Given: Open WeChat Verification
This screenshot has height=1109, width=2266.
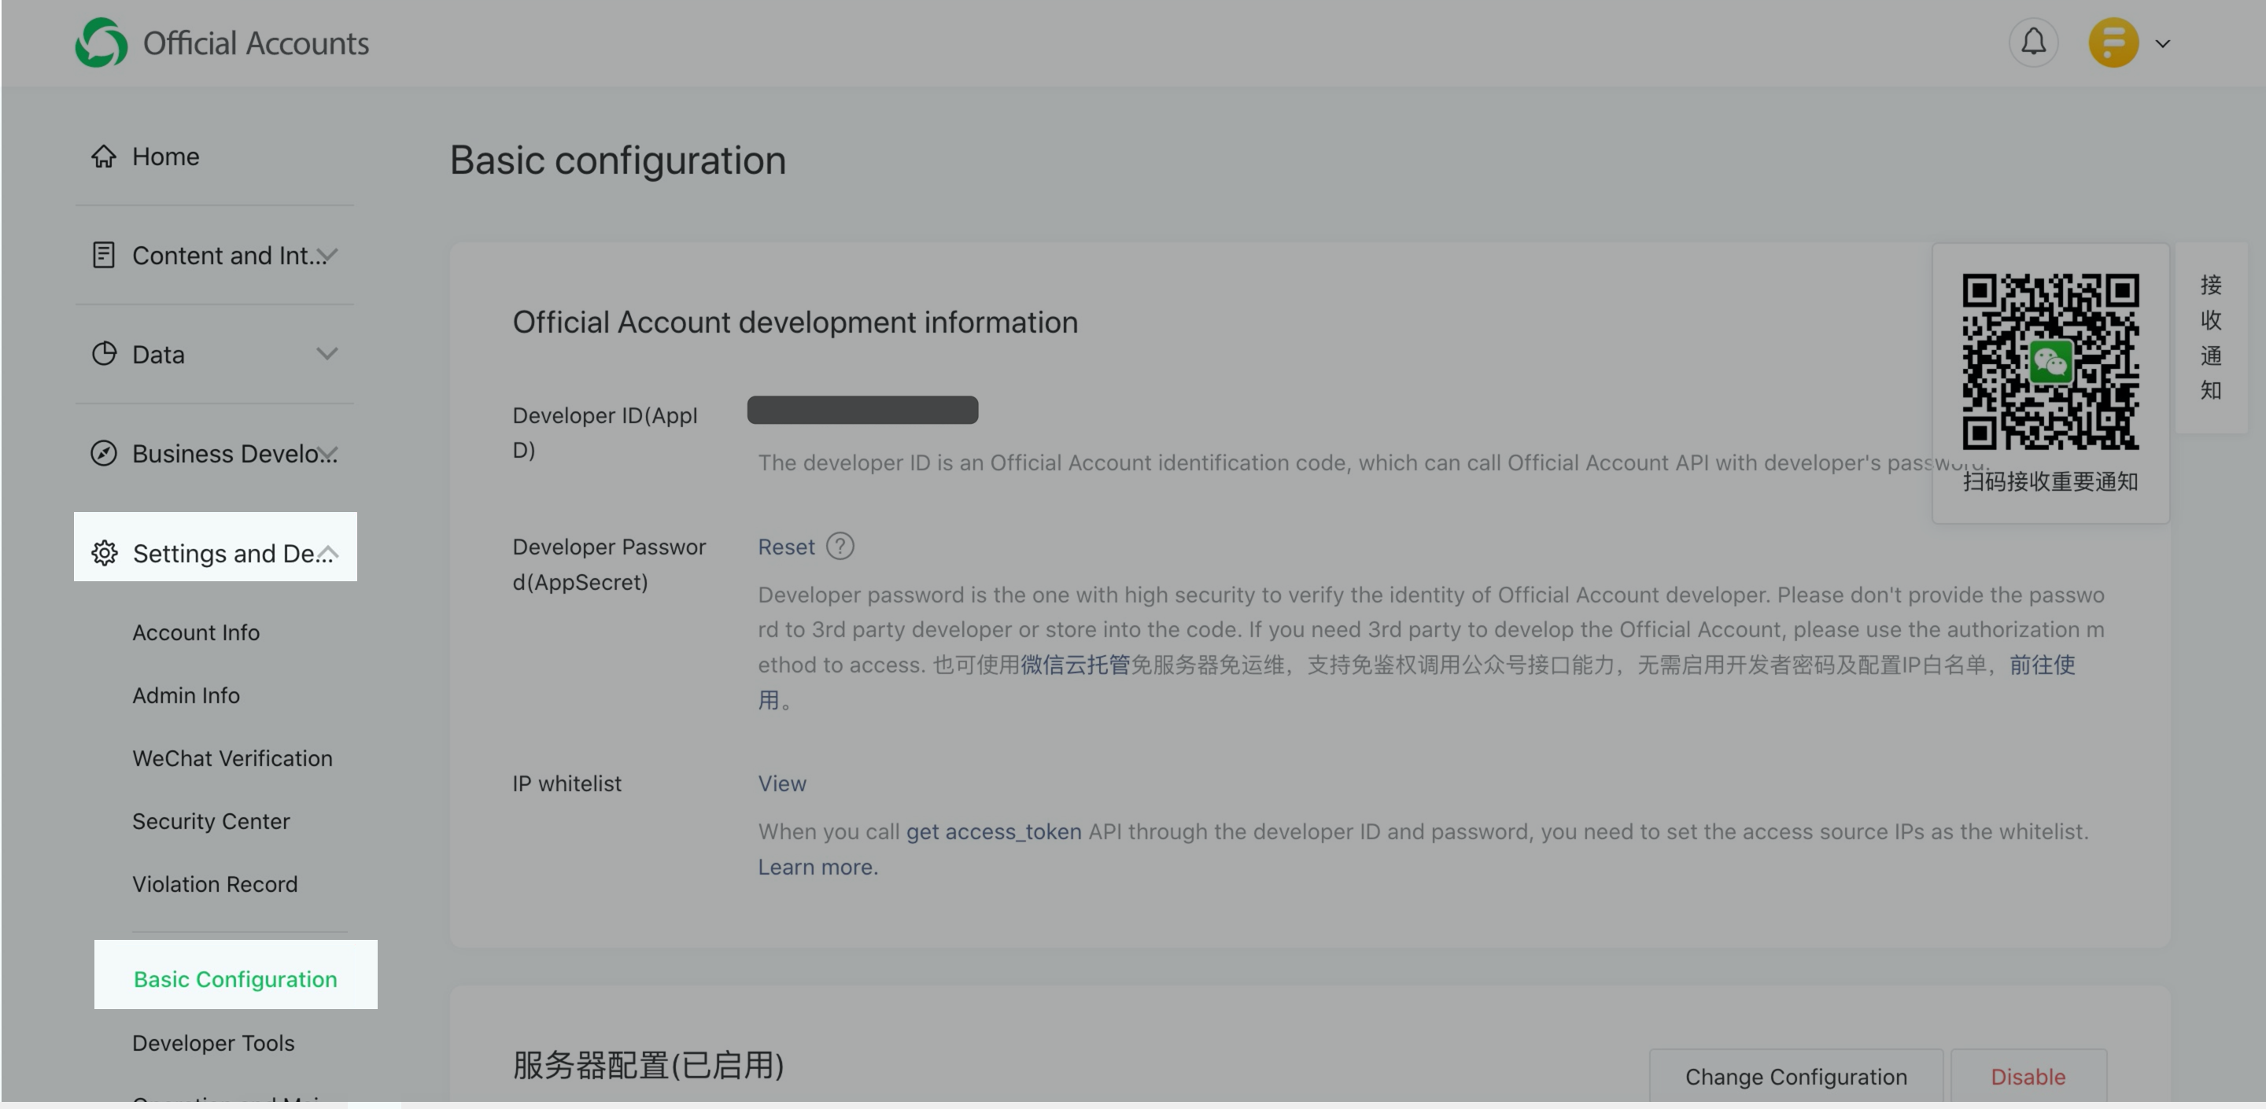Looking at the screenshot, I should pos(232,758).
